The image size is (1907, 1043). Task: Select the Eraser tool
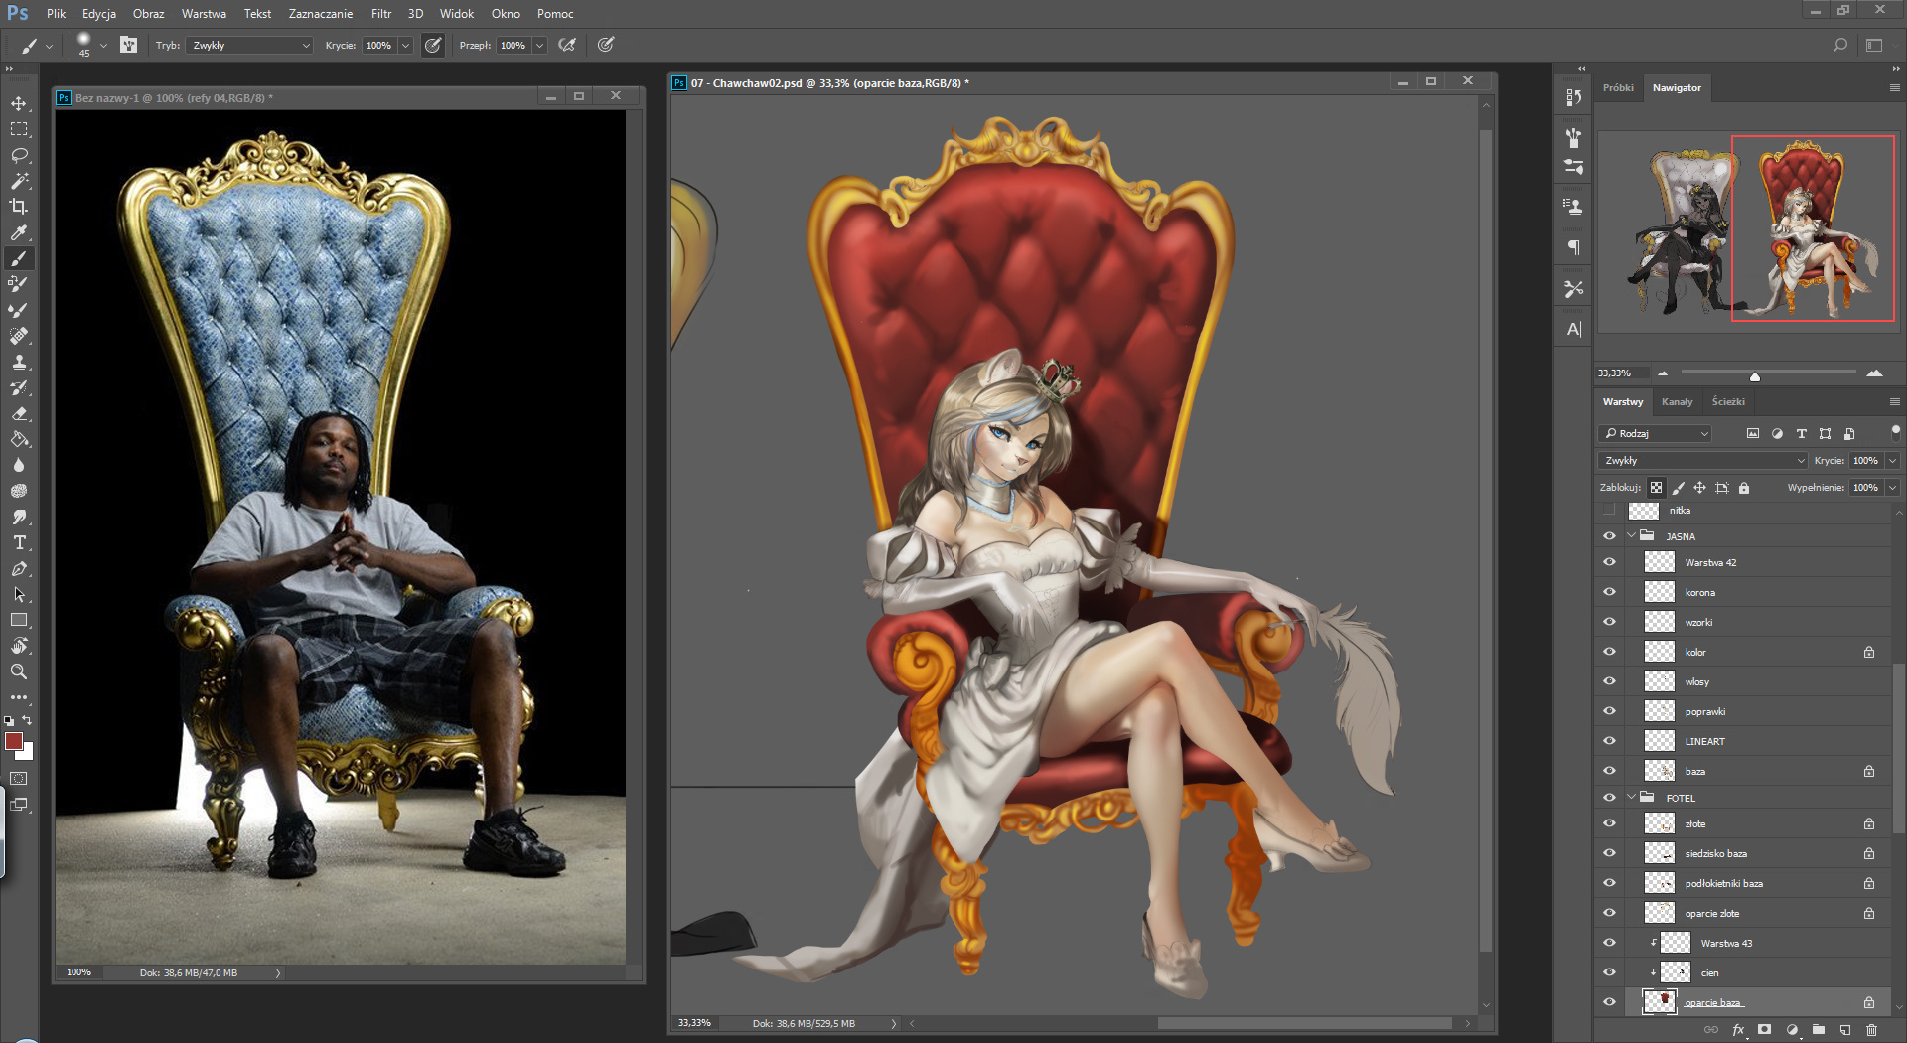(x=19, y=414)
